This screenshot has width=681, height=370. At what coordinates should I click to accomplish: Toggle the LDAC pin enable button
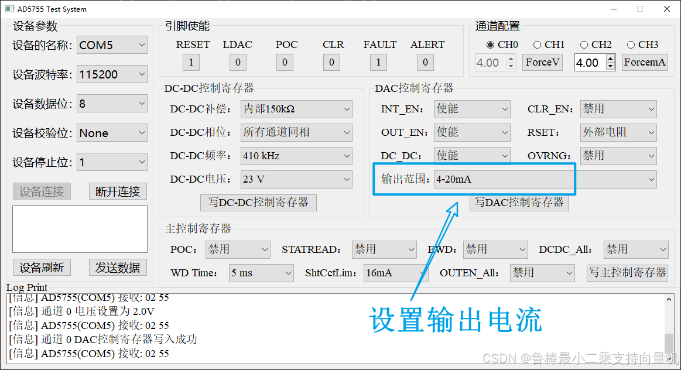pos(238,62)
